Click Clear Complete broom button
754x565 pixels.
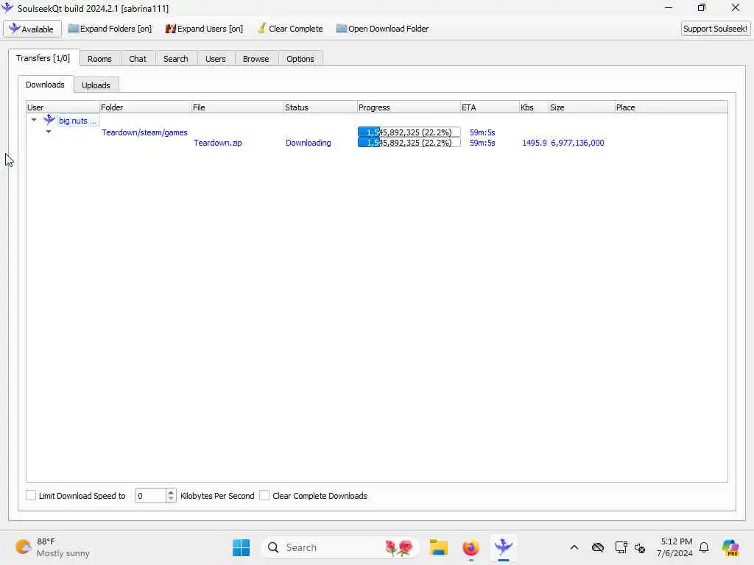(x=290, y=29)
